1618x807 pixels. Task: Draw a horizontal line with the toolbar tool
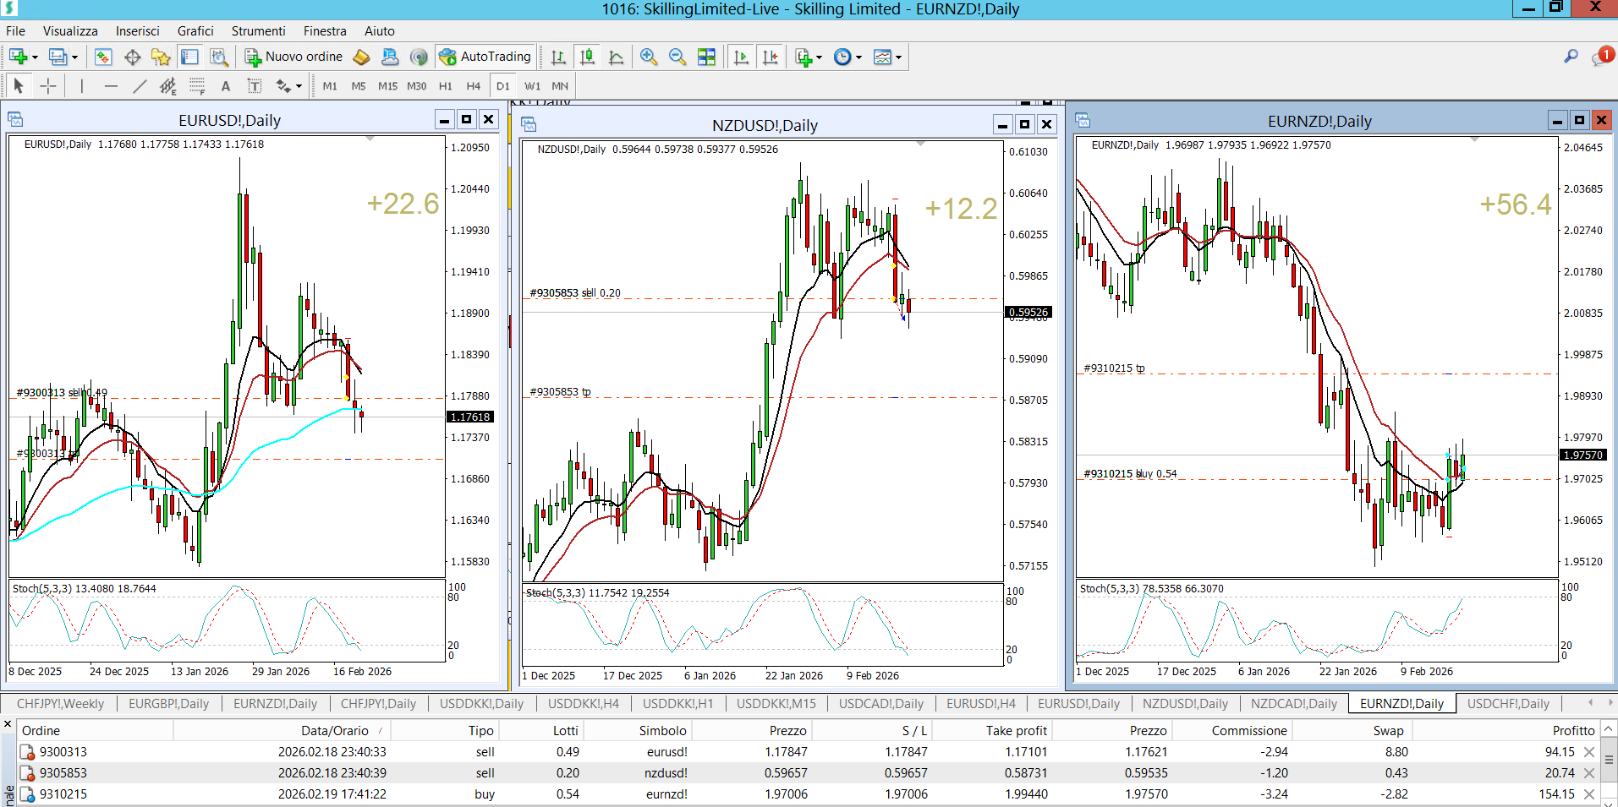(111, 86)
